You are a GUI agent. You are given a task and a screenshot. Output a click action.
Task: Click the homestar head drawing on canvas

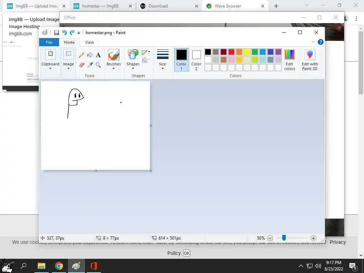pos(76,97)
